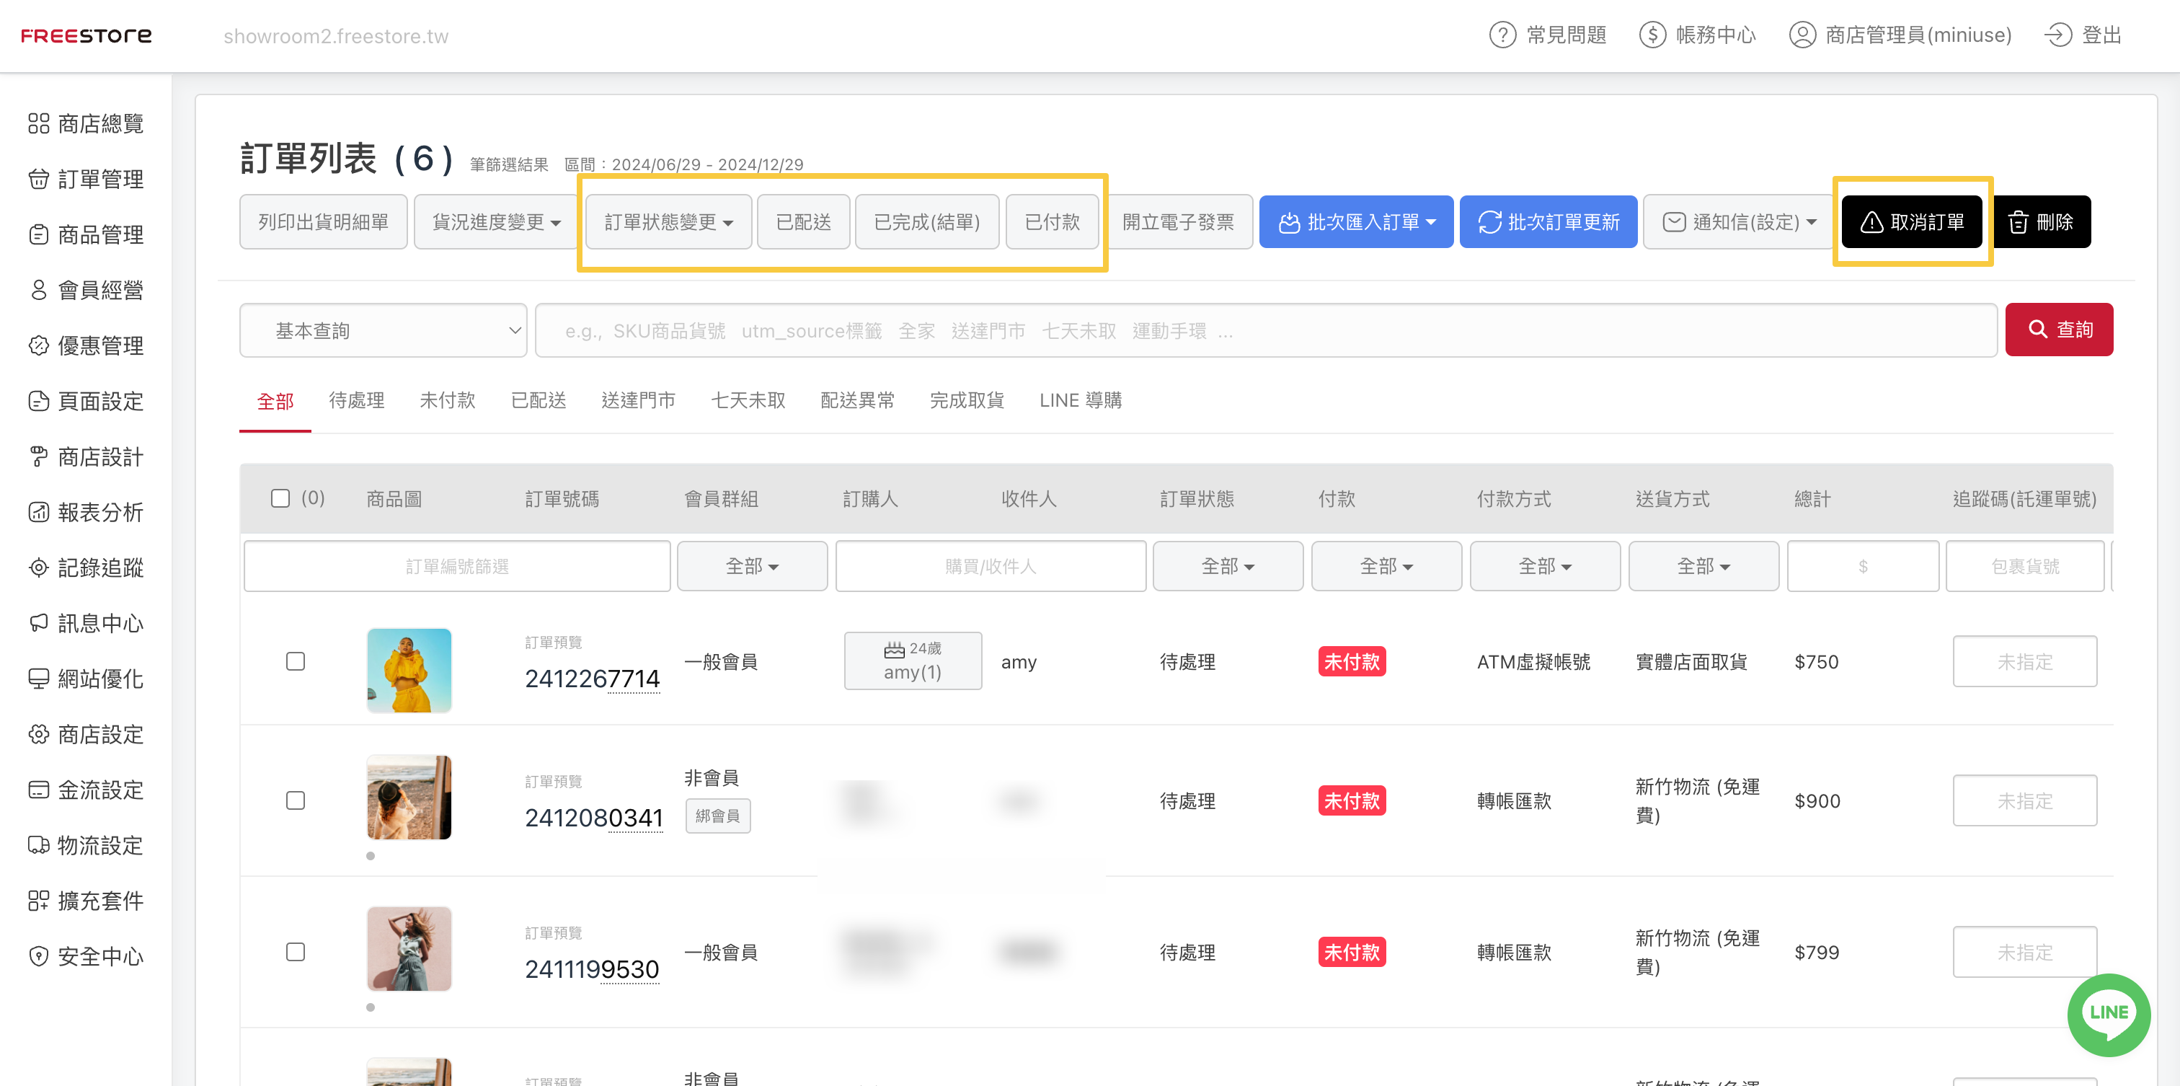This screenshot has width=2180, height=1086.
Task: Click the 商品管理 clipboard icon
Action: (x=38, y=234)
